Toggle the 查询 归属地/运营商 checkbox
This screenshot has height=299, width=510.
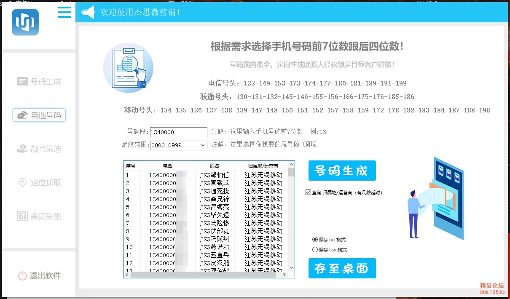click(x=308, y=192)
